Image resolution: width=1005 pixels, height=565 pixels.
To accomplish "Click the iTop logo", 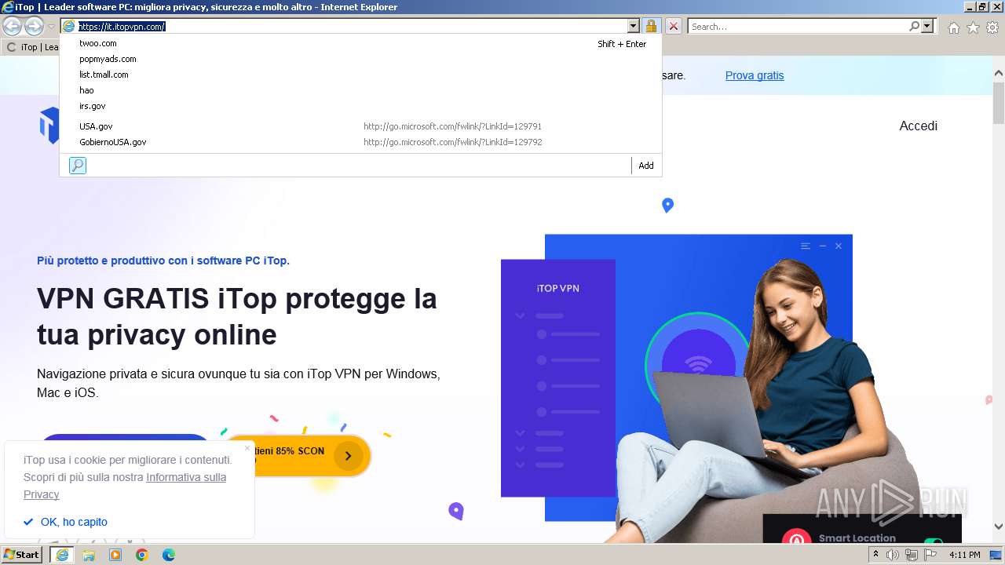I will tap(49, 126).
